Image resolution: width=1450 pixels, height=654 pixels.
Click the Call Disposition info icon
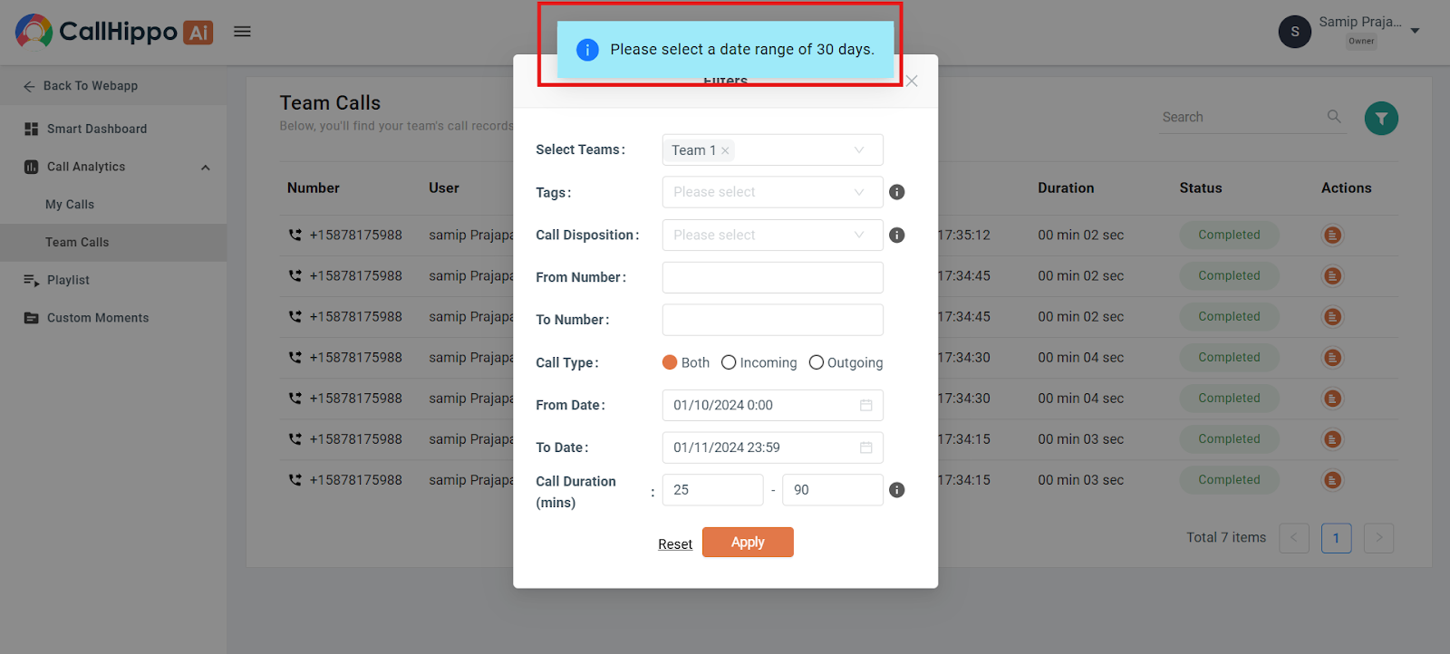click(897, 235)
